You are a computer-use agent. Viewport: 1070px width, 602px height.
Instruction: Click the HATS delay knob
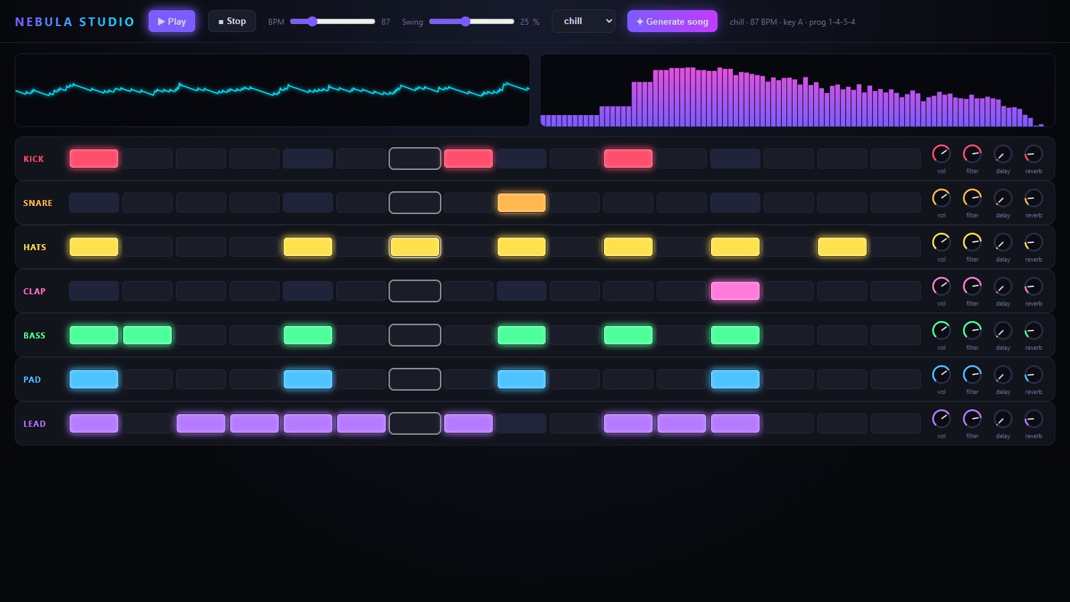point(1002,242)
